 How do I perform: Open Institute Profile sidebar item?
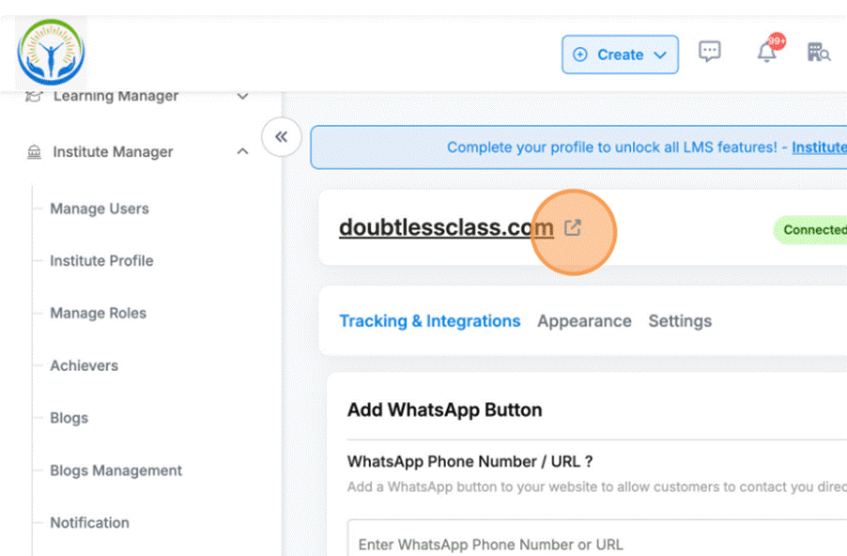click(x=101, y=261)
